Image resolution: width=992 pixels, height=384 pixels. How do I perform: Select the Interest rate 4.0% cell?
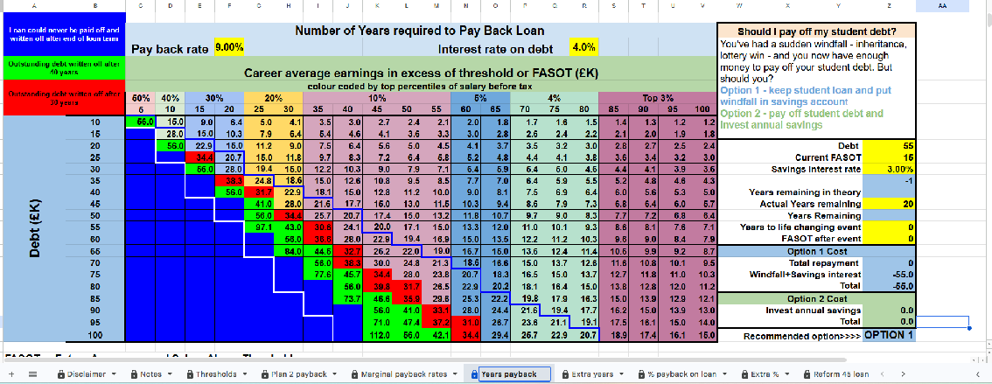pos(582,47)
